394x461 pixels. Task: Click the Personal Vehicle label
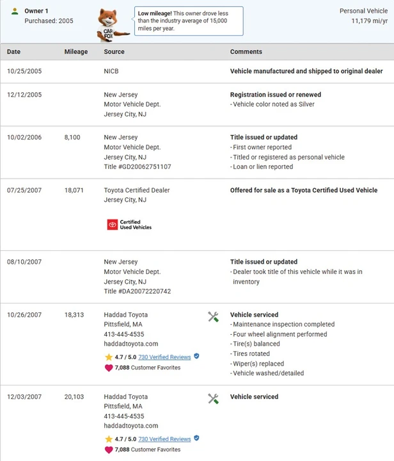363,11
